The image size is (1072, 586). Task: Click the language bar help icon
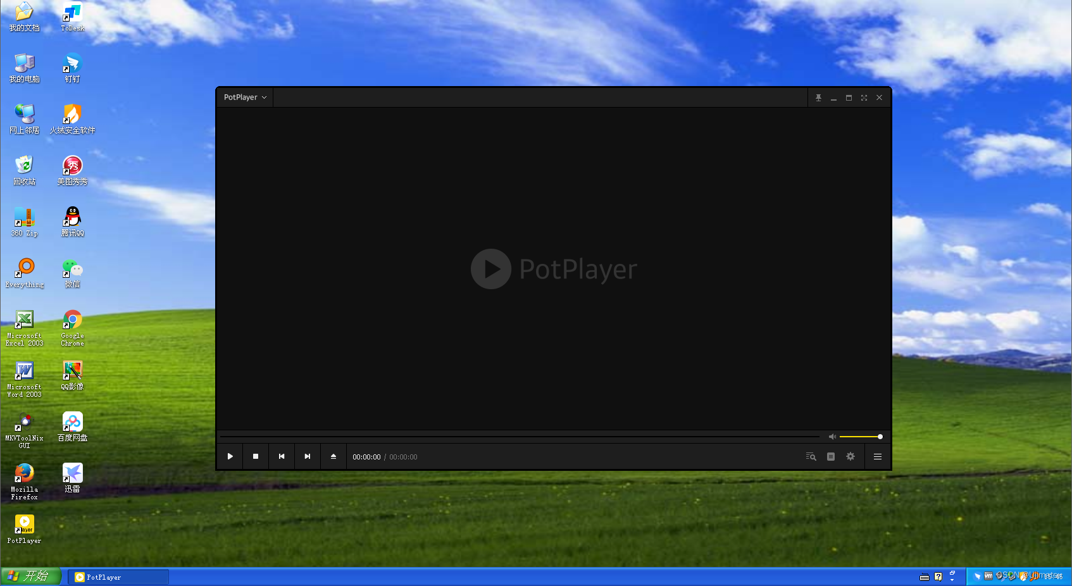(x=938, y=577)
